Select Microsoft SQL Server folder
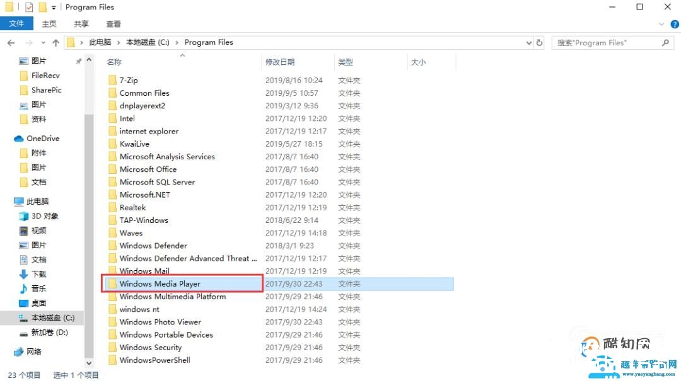This screenshot has width=681, height=381. [x=157, y=182]
